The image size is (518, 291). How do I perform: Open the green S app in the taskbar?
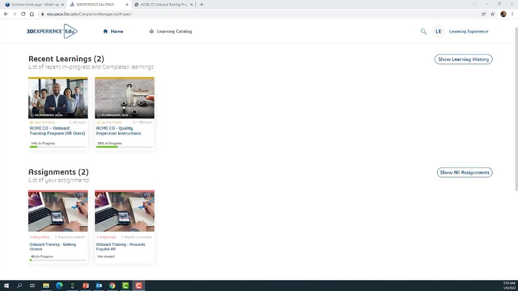[72, 286]
